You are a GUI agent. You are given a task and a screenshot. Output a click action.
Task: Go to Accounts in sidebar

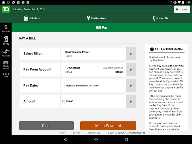click(6, 29)
